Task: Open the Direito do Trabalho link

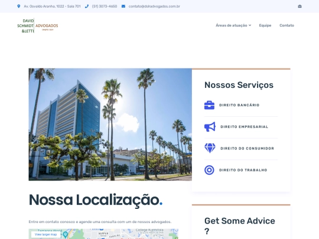Action: (243, 170)
